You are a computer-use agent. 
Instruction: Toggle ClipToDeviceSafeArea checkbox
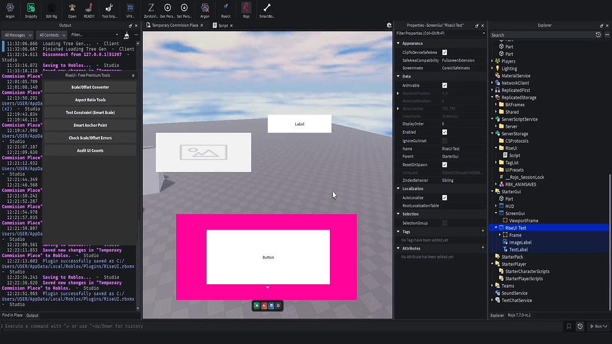point(445,53)
